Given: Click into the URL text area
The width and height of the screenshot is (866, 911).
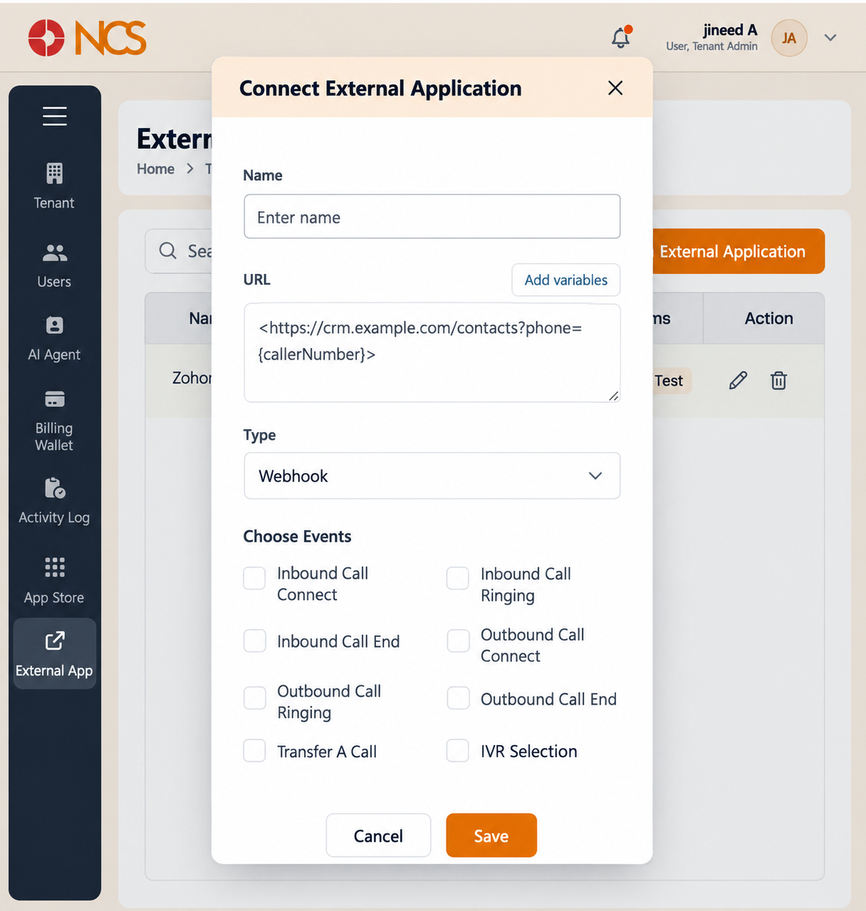Looking at the screenshot, I should click(x=432, y=353).
